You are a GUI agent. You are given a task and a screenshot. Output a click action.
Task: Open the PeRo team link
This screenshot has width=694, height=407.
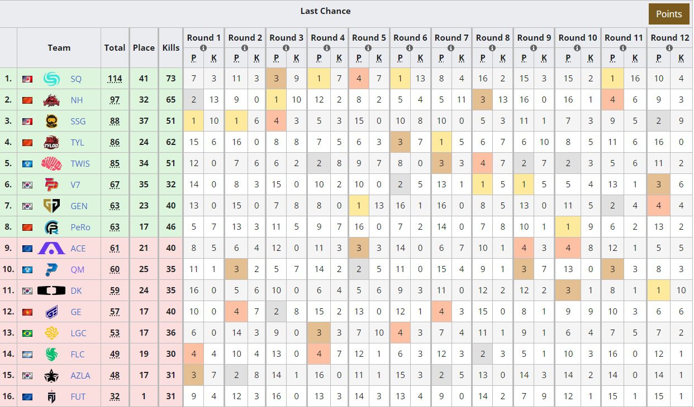pyautogui.click(x=80, y=227)
